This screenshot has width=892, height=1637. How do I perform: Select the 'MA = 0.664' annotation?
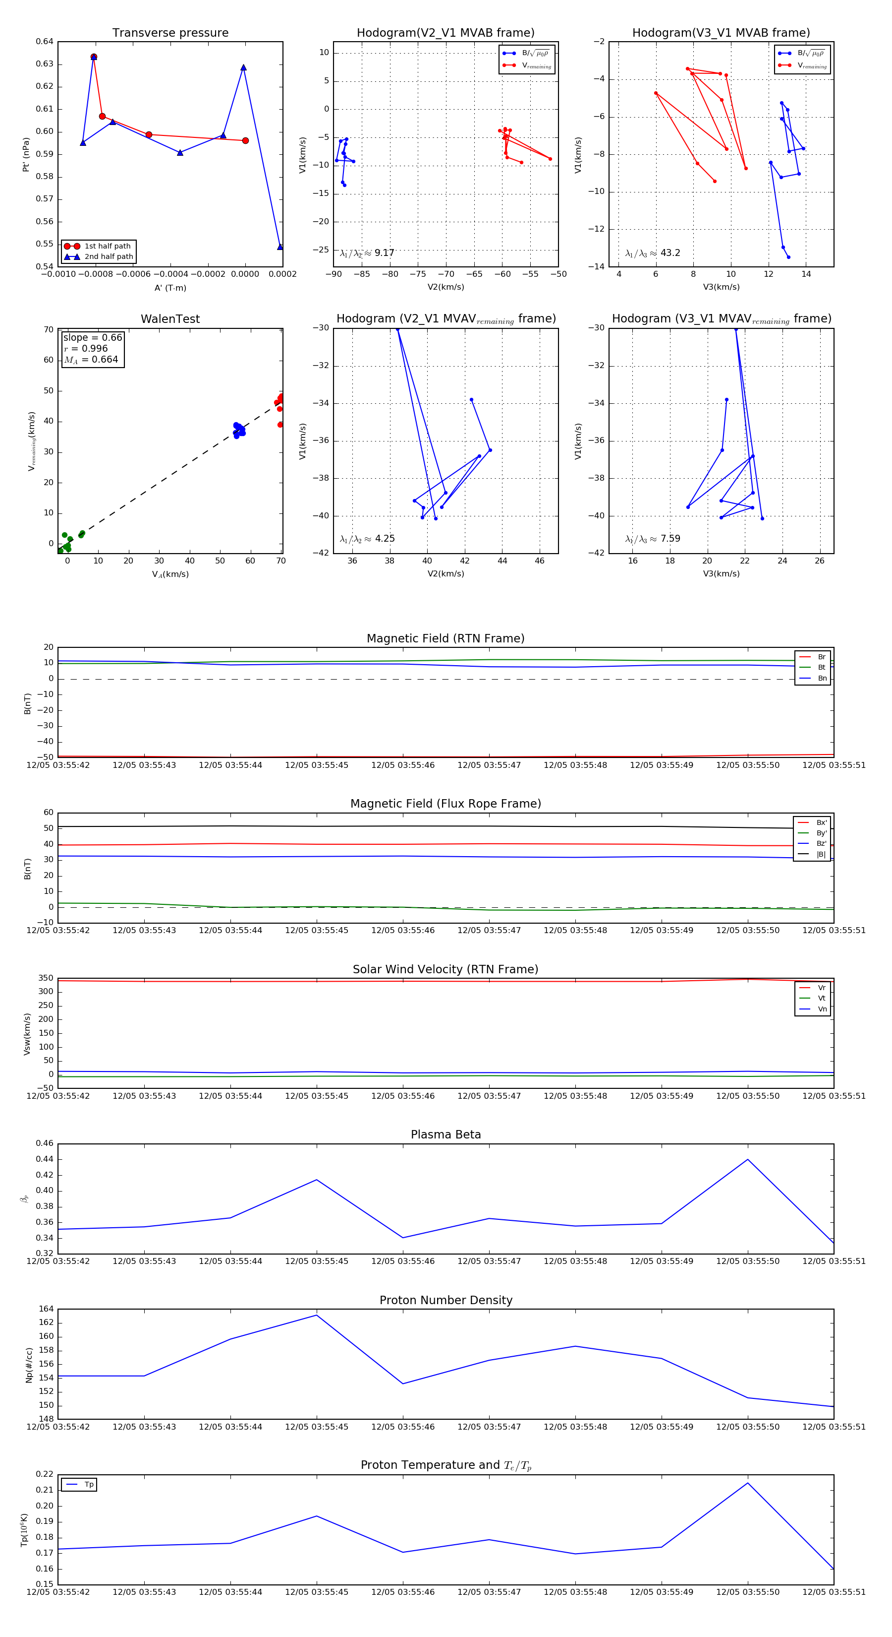click(91, 360)
